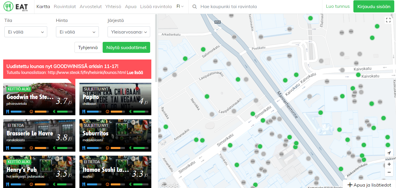The height and width of the screenshot is (188, 396).
Task: Click fork-knife food icon on Papito card
Action: [x=84, y=111]
